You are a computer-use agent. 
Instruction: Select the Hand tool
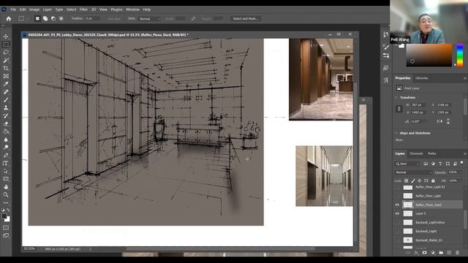6,187
